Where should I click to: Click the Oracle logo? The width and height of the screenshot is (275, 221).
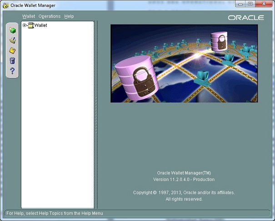(x=246, y=18)
